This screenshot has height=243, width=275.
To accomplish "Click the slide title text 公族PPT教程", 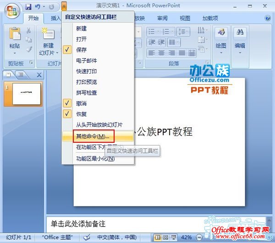I will (165, 132).
